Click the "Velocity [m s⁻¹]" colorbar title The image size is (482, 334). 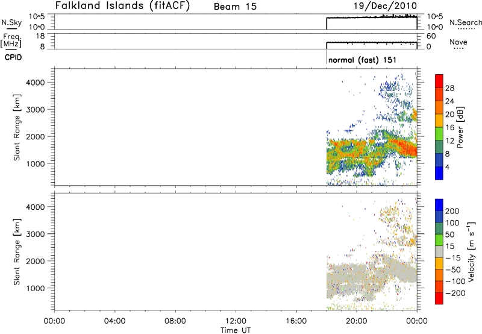[x=472, y=251]
